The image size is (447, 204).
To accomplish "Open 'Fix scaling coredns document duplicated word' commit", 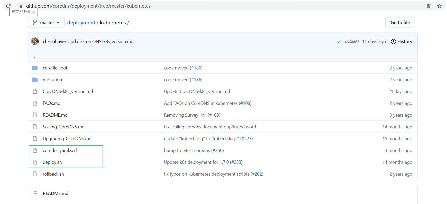I will point(210,127).
